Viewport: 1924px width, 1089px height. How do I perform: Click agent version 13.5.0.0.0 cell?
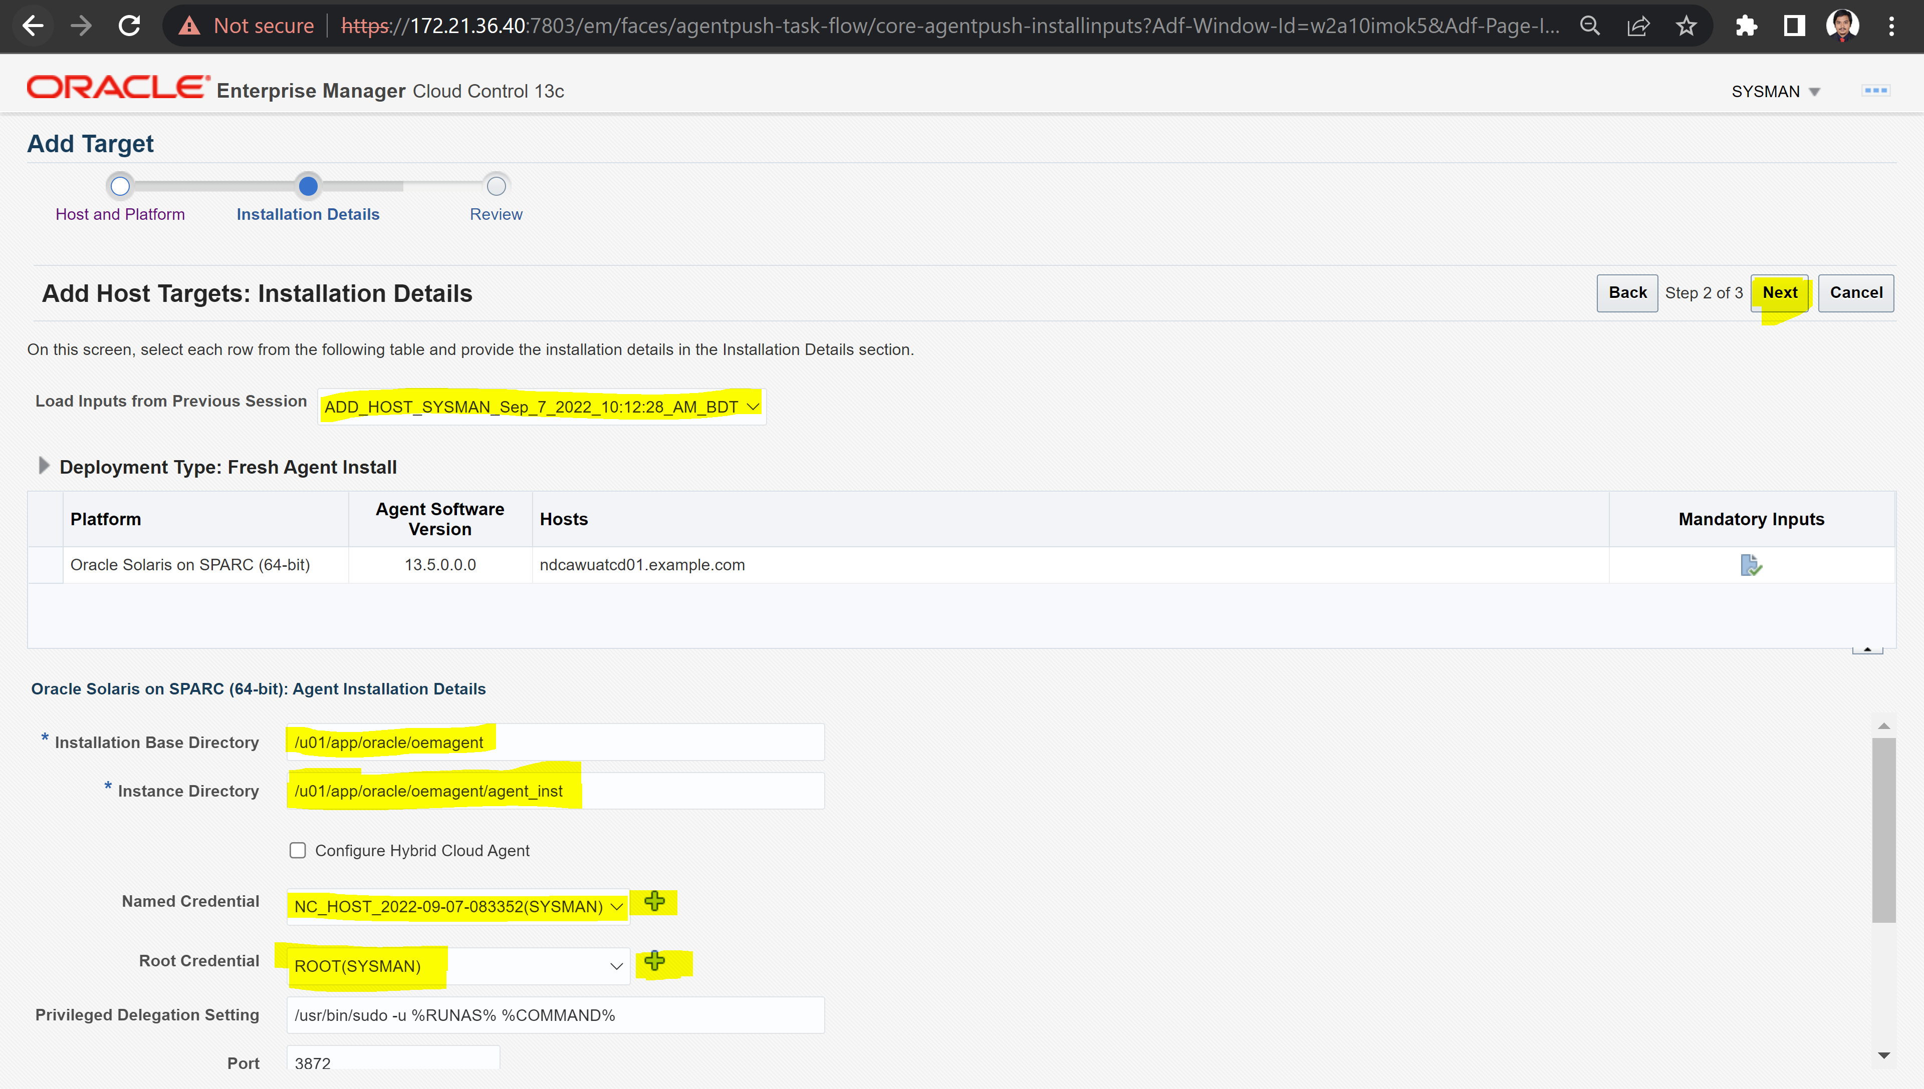pyautogui.click(x=440, y=565)
